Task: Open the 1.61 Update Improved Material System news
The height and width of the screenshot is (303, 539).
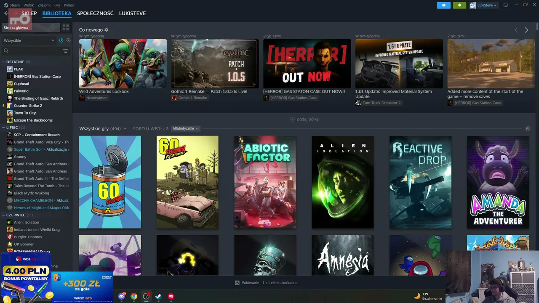Action: coord(394,94)
